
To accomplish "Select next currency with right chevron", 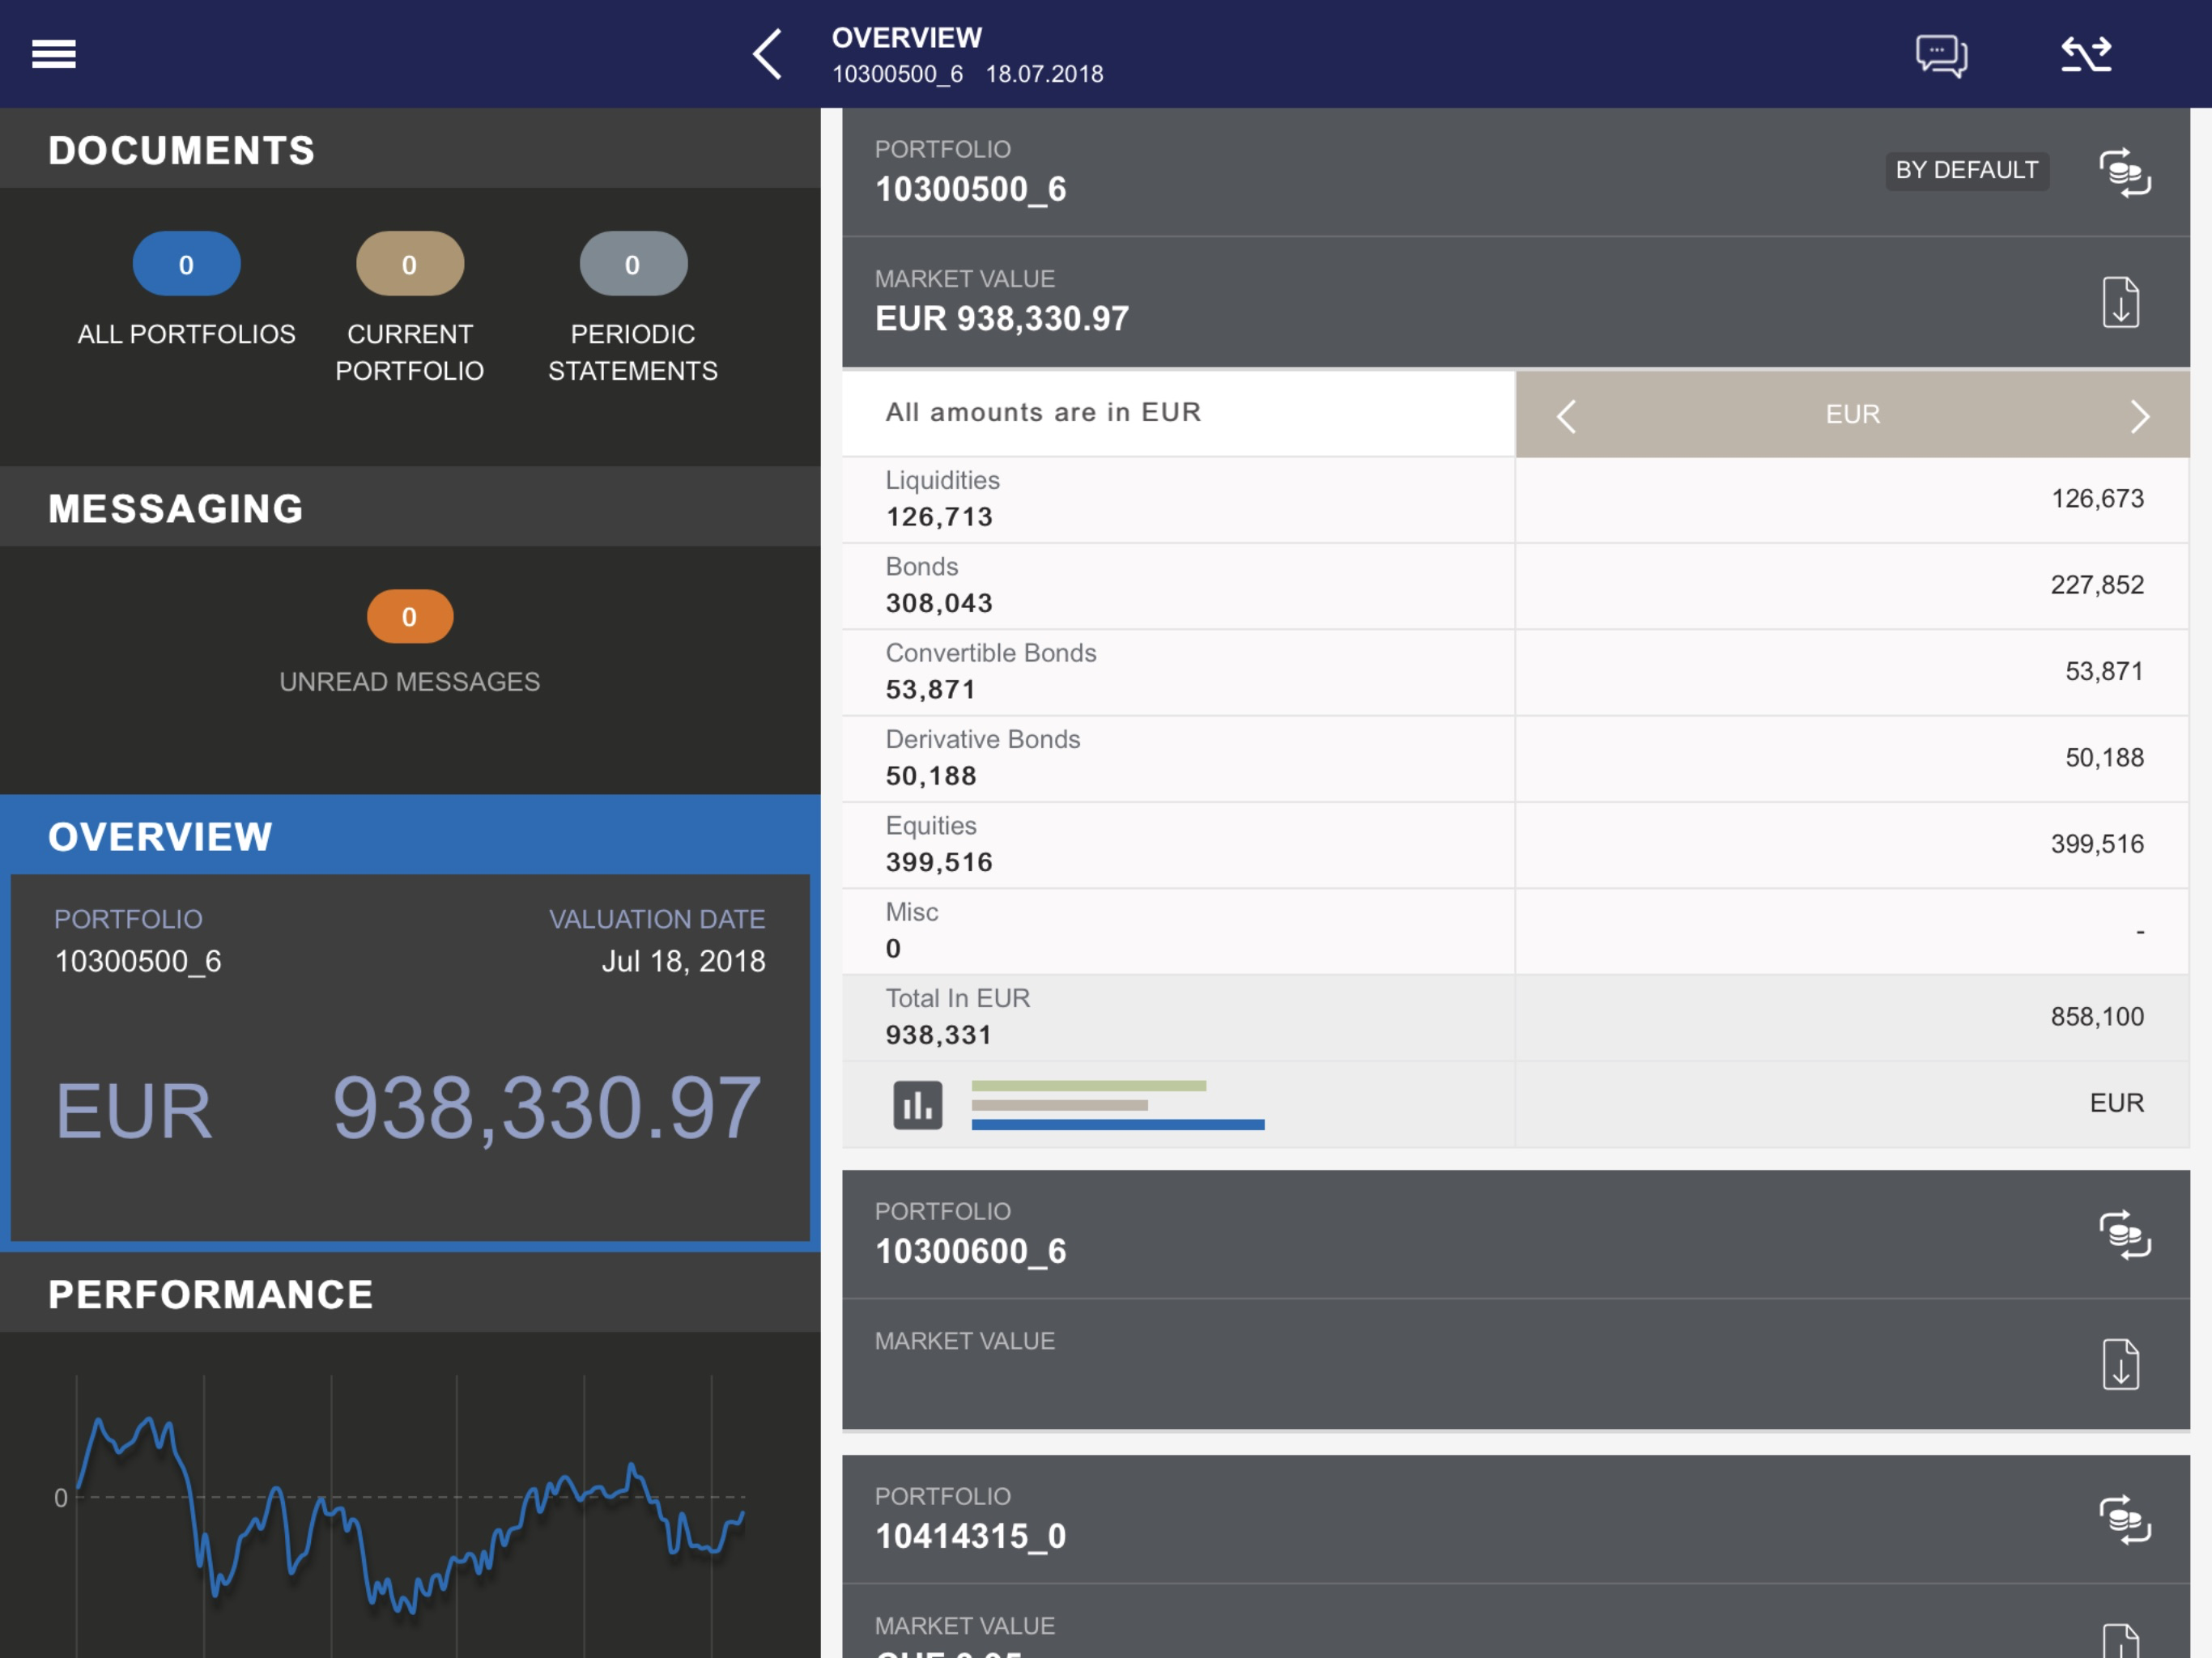I will pos(2139,416).
